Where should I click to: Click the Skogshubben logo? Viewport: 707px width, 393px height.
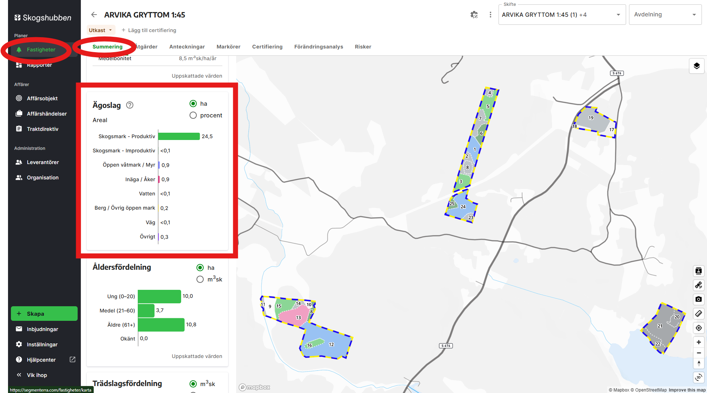tap(43, 17)
